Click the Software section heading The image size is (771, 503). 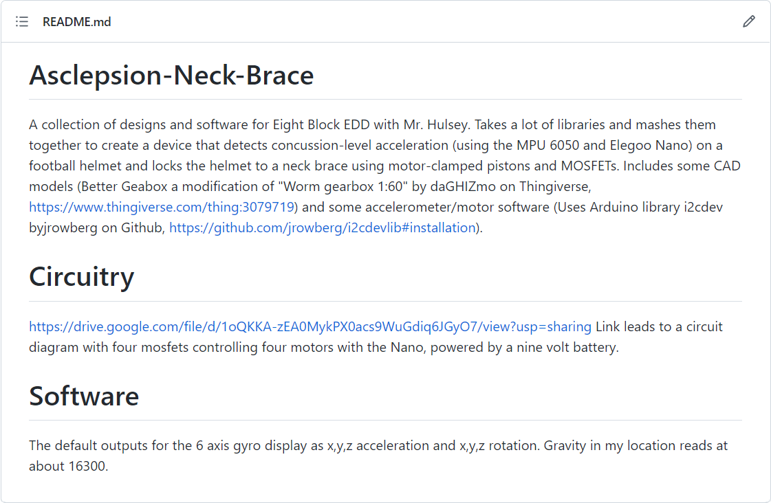83,396
